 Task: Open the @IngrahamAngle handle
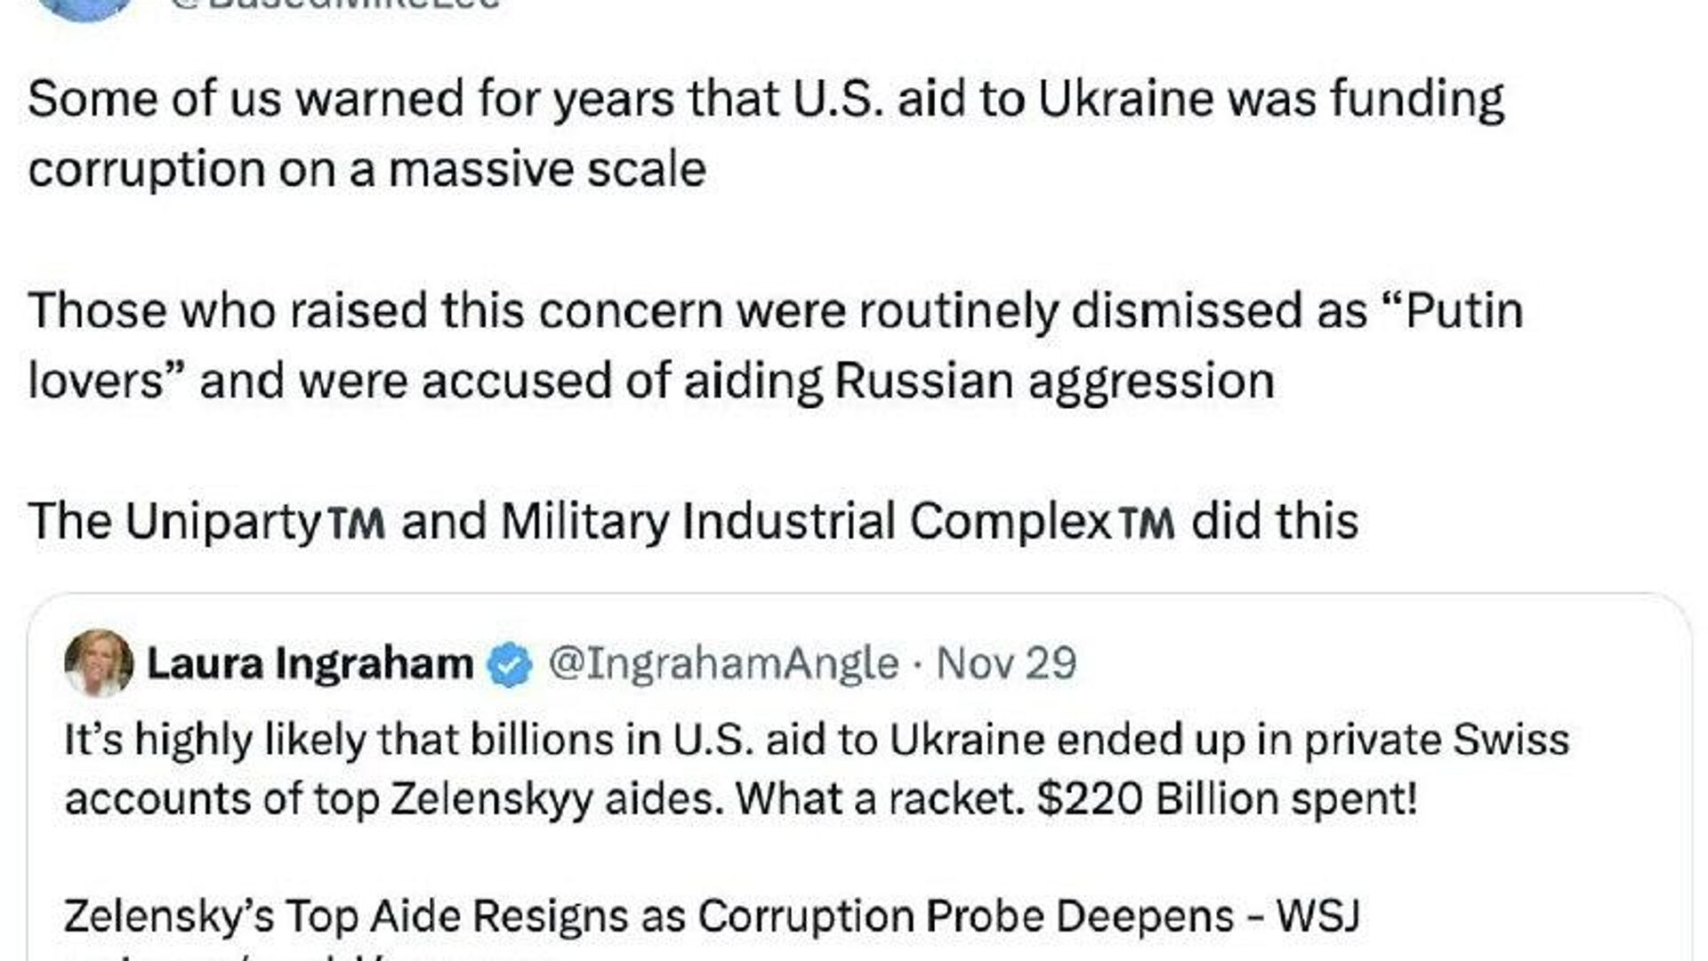[x=722, y=663]
